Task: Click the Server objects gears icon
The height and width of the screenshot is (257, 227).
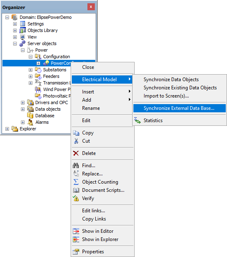Action: [23, 43]
